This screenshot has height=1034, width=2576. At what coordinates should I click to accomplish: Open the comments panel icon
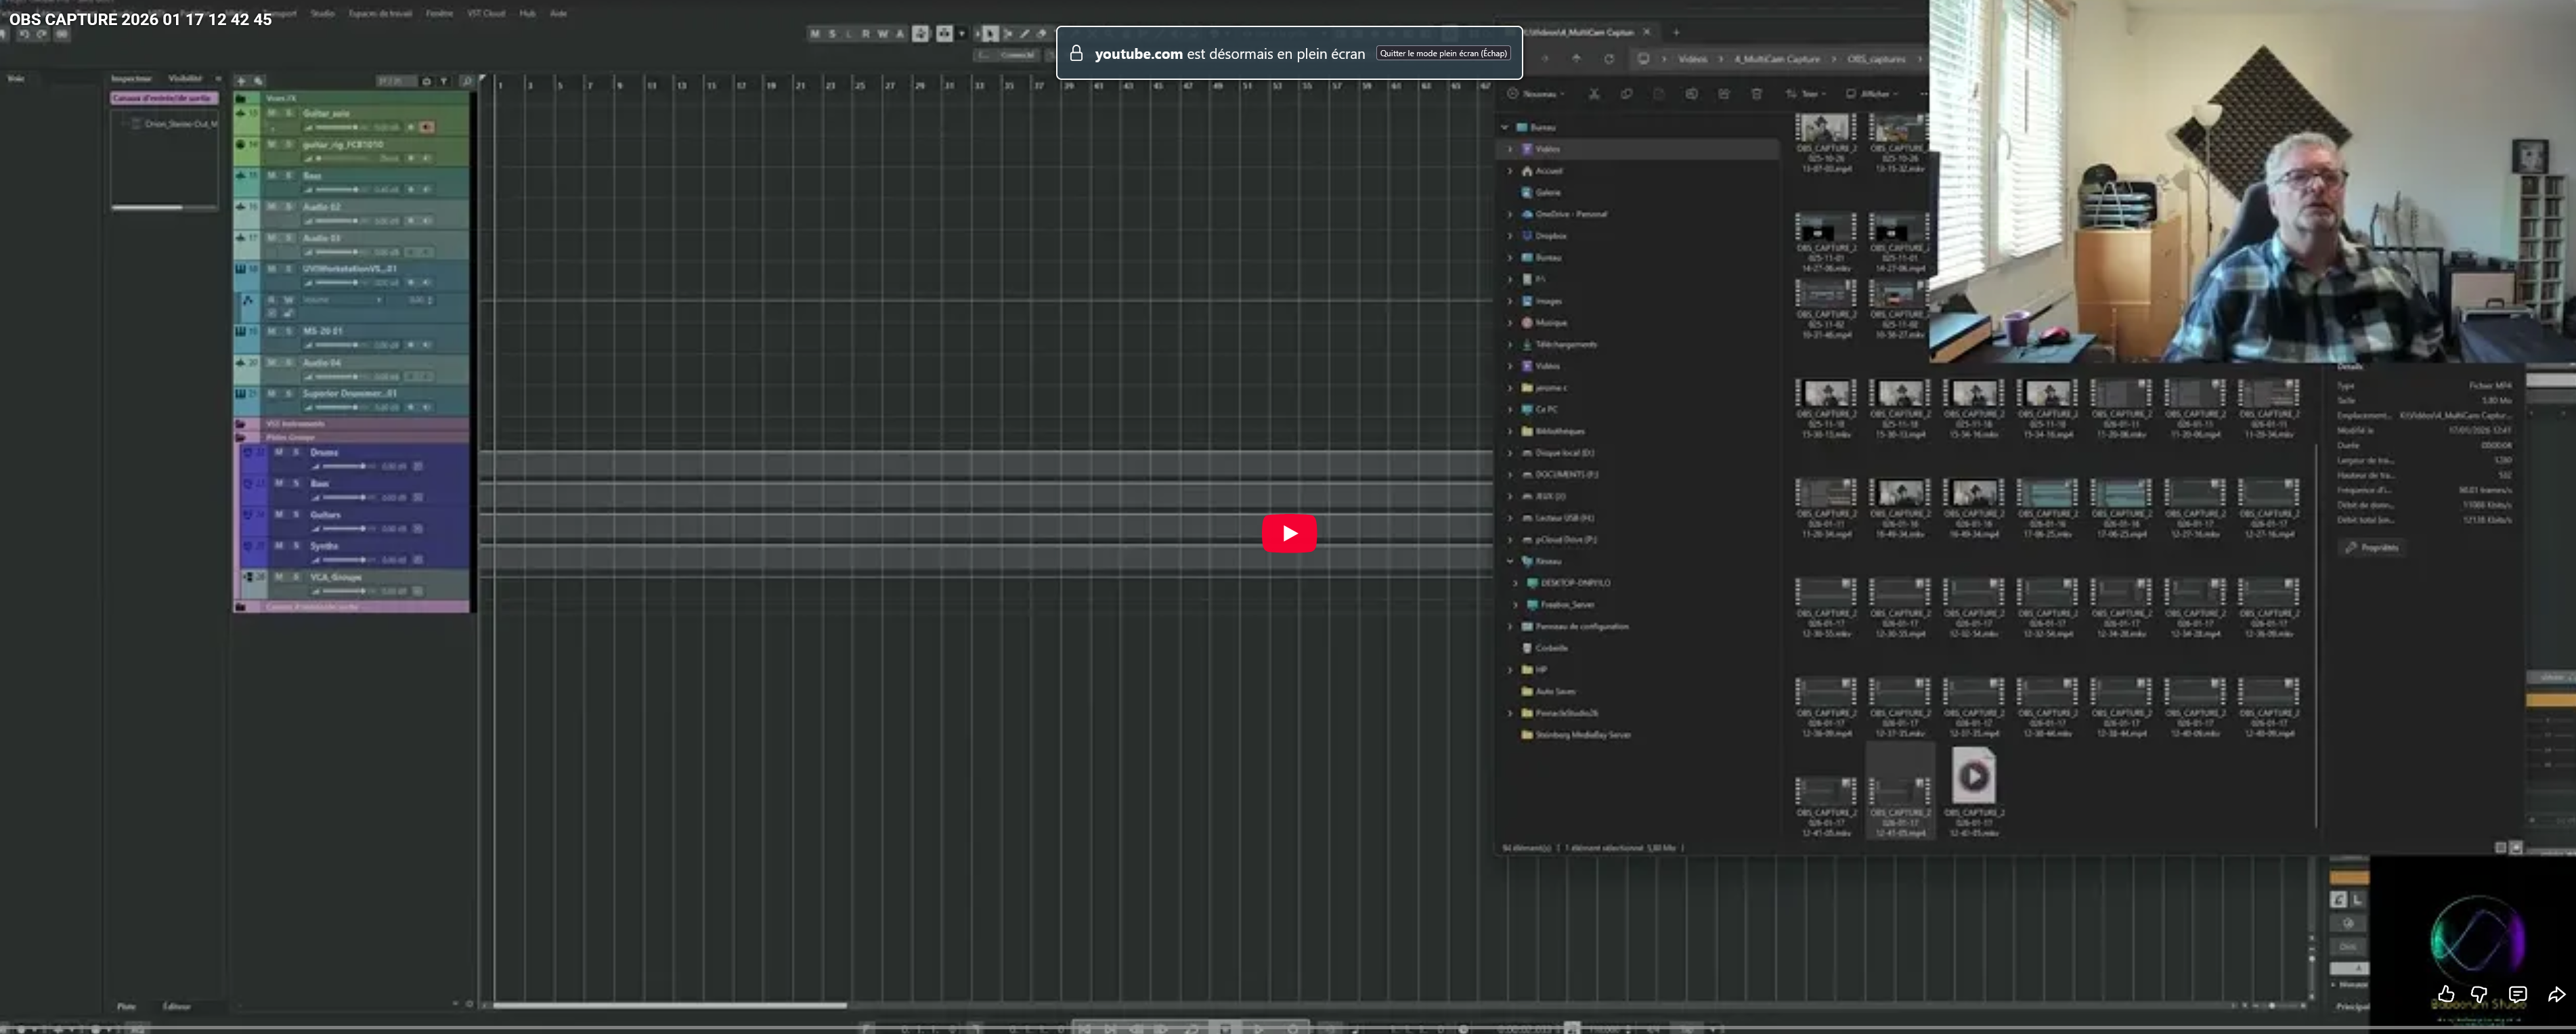(x=2517, y=994)
